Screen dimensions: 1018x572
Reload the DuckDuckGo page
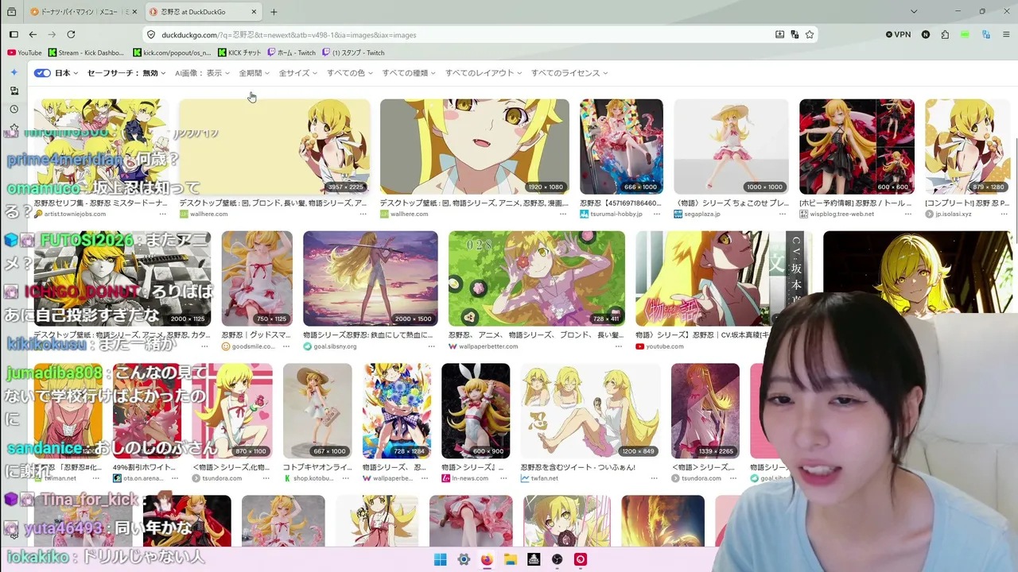[71, 34]
